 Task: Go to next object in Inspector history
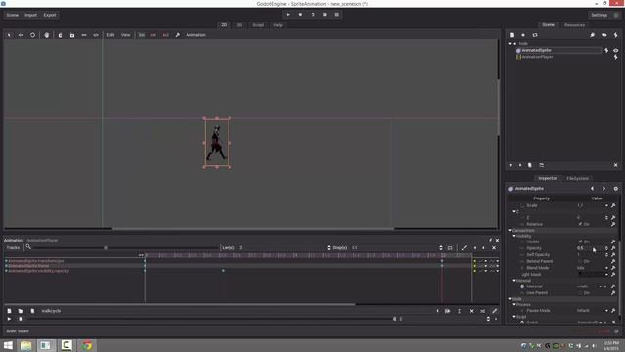click(x=604, y=189)
